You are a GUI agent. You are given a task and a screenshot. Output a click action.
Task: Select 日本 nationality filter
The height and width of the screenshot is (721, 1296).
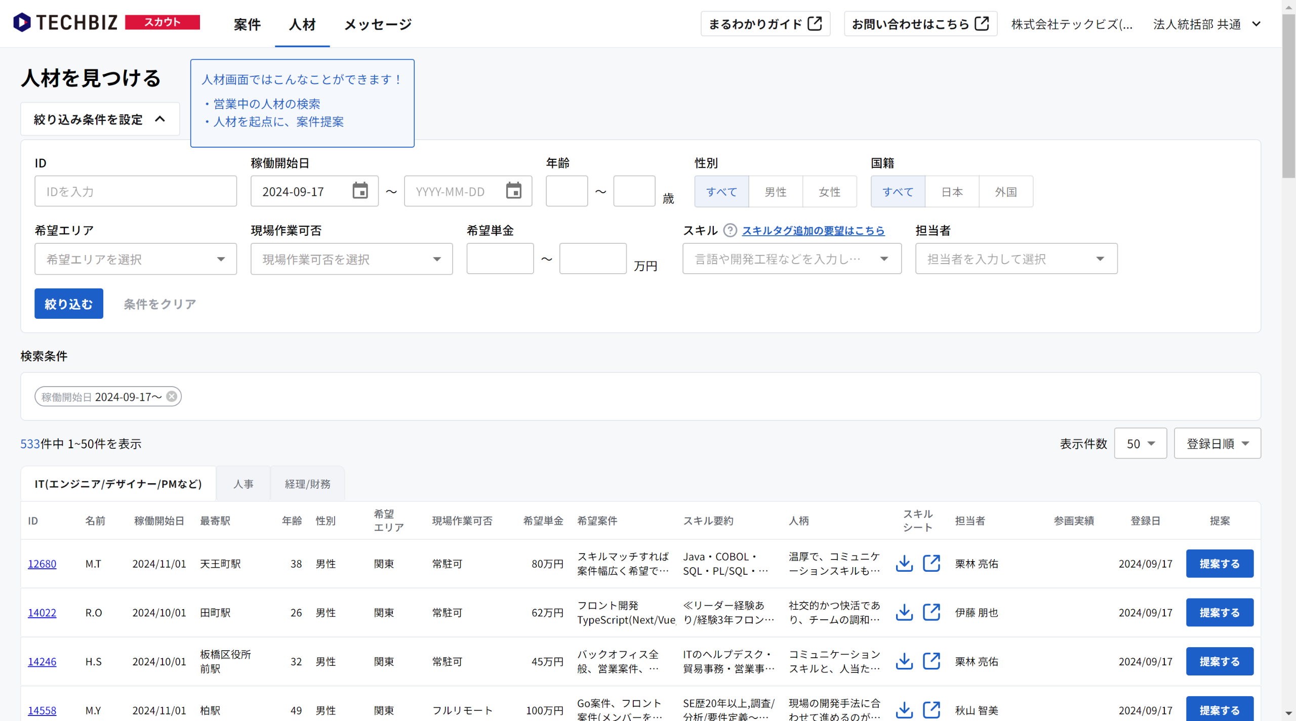(952, 192)
